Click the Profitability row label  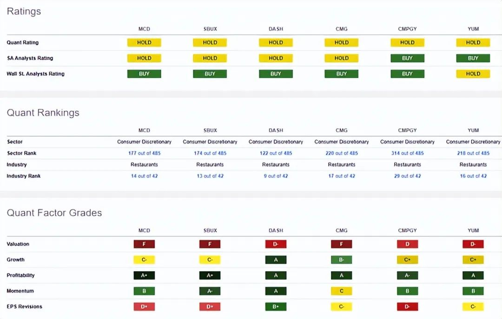[20, 275]
